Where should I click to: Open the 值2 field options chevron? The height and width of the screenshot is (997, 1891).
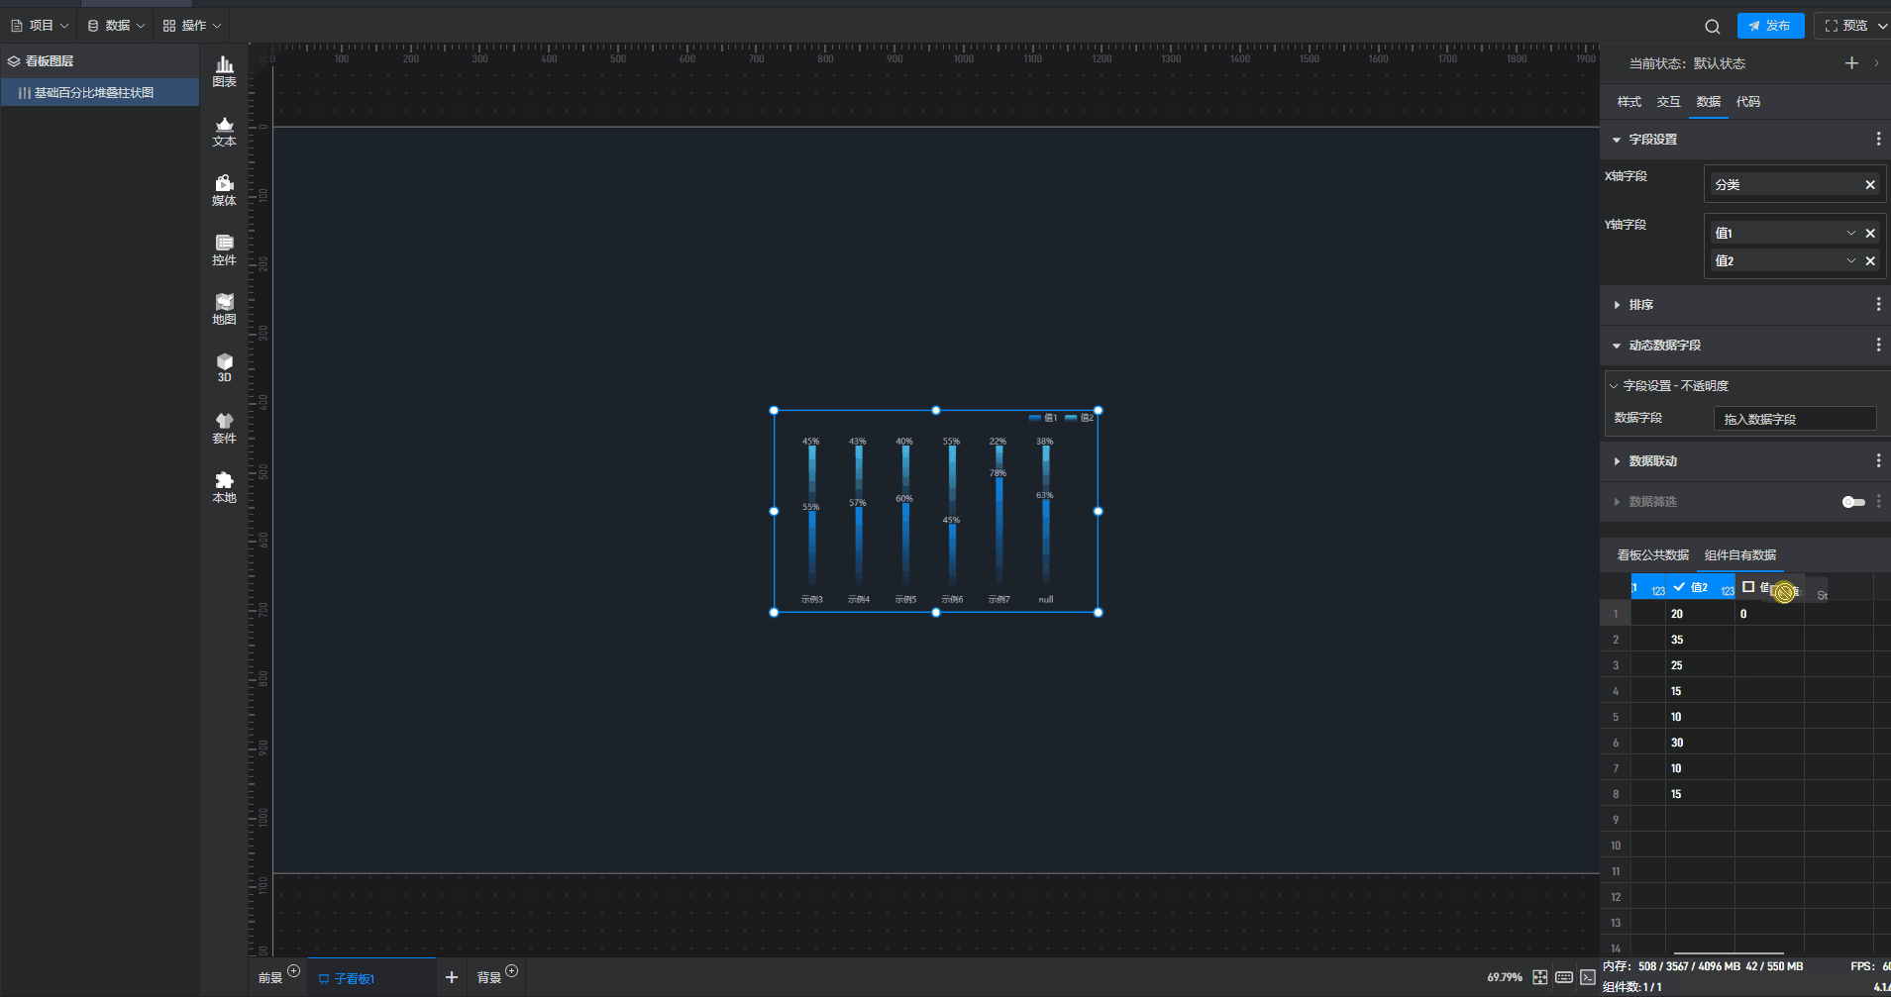(x=1850, y=261)
